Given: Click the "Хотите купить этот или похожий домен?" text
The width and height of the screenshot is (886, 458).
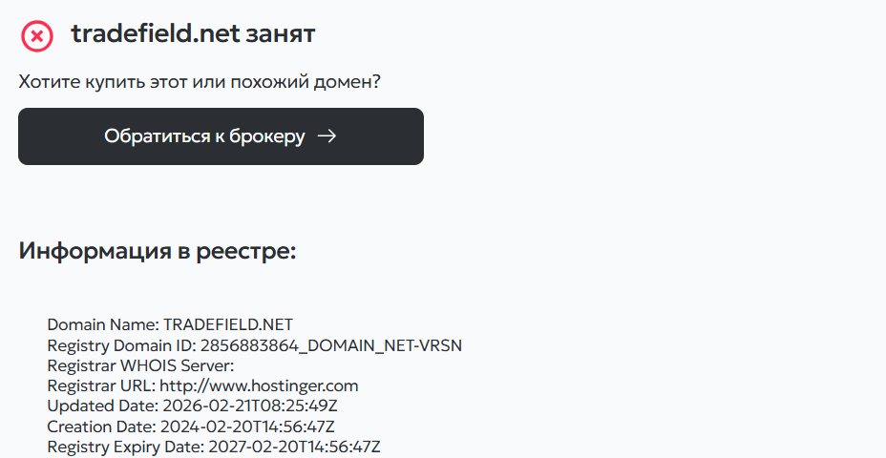Looking at the screenshot, I should tap(200, 82).
